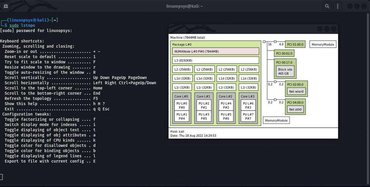Click the L3 (8192KB) cache box

coord(216,60)
